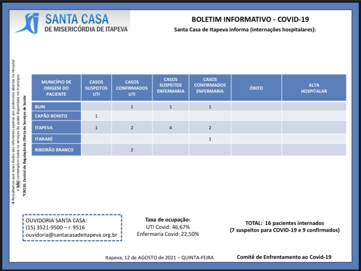Click Buri confirmed enfermaria value 1

(x=210, y=107)
